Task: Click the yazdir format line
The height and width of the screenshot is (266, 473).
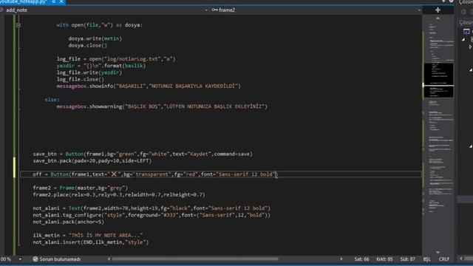Action: click(101, 66)
